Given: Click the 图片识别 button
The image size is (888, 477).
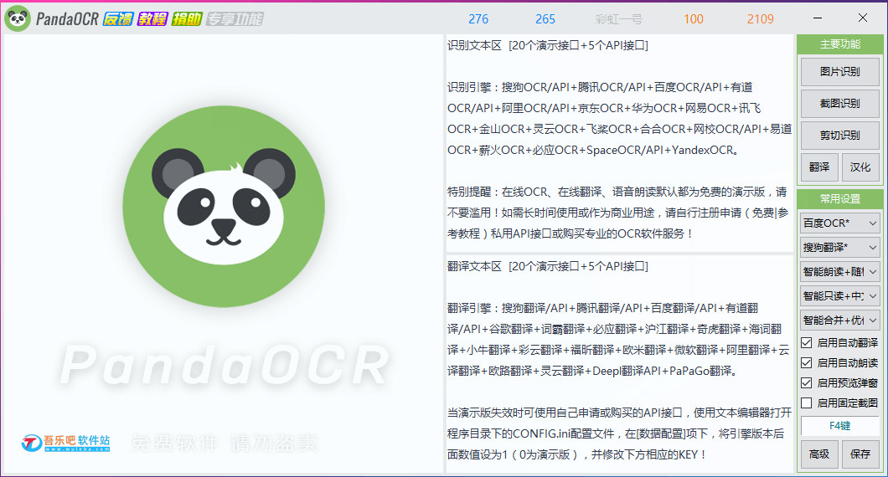Looking at the screenshot, I should [840, 72].
